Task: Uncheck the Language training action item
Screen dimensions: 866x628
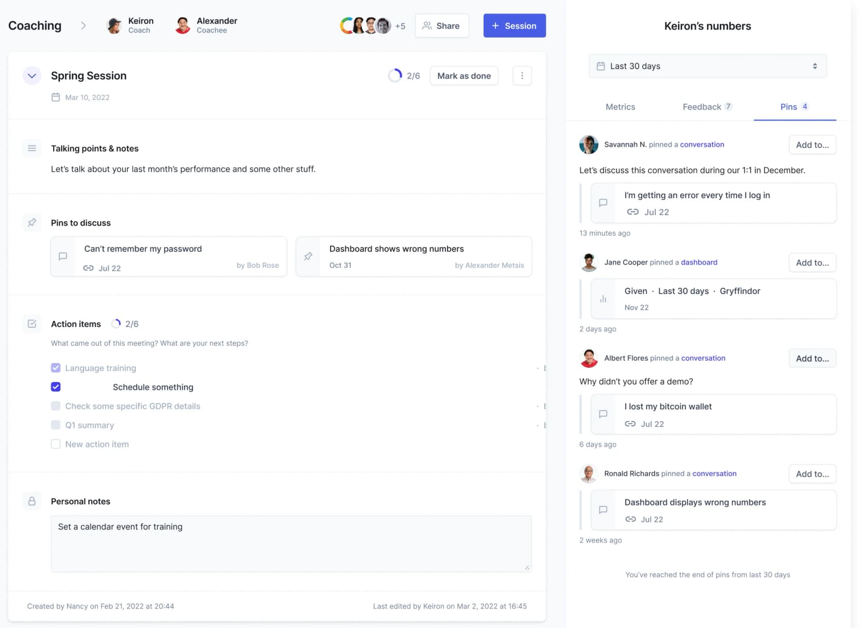Action: (x=56, y=368)
